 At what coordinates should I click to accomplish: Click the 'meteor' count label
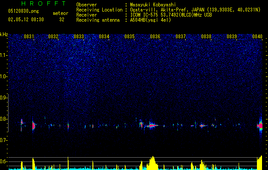[x=61, y=13]
